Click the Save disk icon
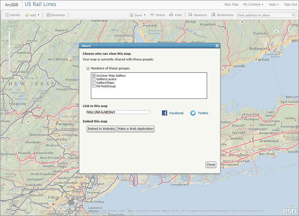 click(x=131, y=15)
